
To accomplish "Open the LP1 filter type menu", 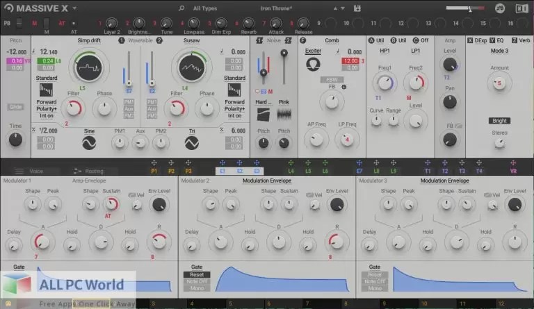I will pyautogui.click(x=415, y=51).
